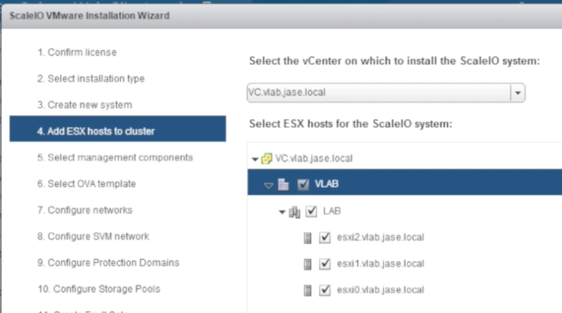Uncheck the VLAB datacenter checkbox
Viewport: 562px width, 313px height.
coord(303,185)
